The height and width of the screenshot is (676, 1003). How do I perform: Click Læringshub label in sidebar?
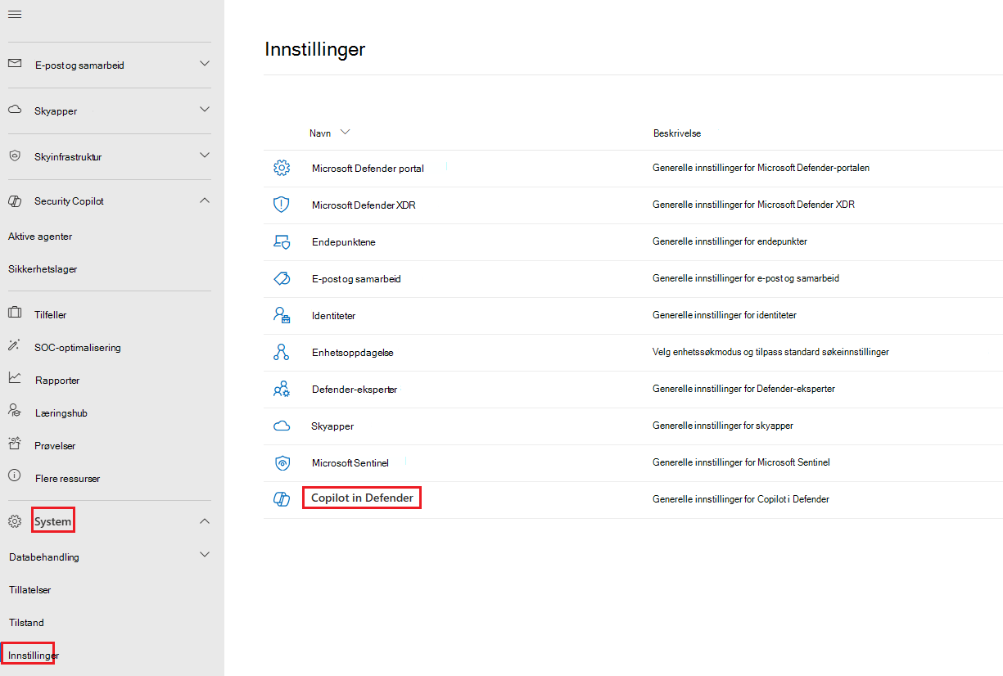61,413
